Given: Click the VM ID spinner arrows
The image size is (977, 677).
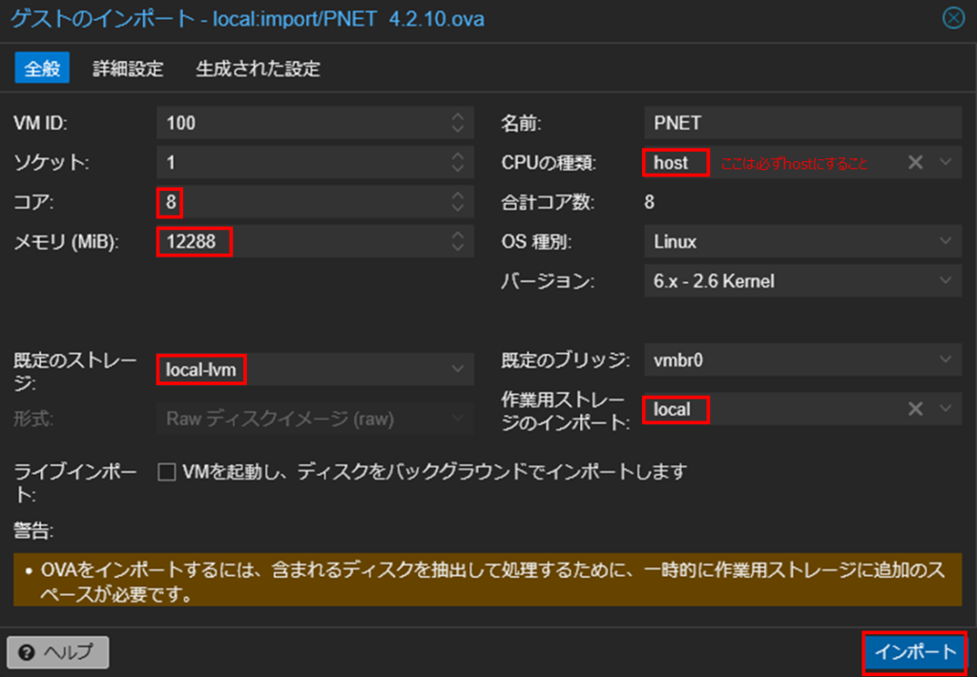Looking at the screenshot, I should click(458, 122).
